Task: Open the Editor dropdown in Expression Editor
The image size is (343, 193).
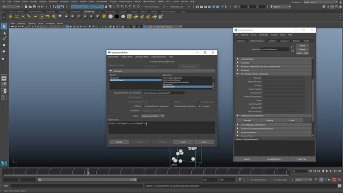Action: (153, 116)
